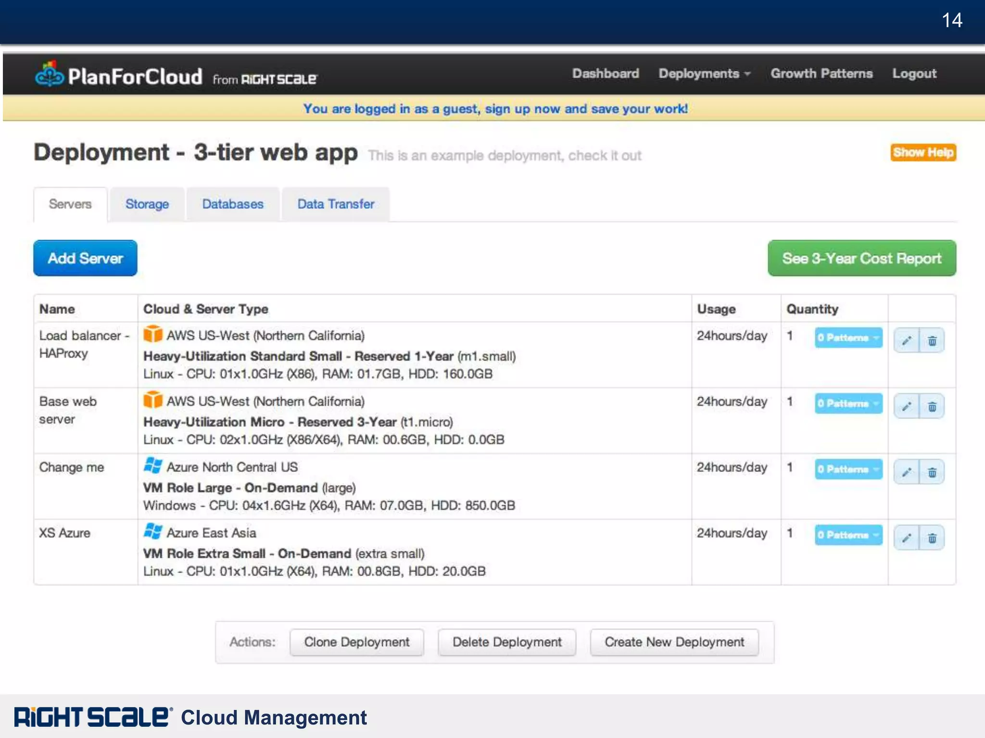Click trash icon for Base web server

[x=932, y=407]
